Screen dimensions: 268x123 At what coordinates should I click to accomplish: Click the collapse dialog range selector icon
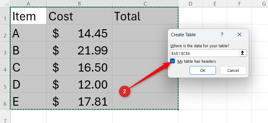click(x=242, y=53)
